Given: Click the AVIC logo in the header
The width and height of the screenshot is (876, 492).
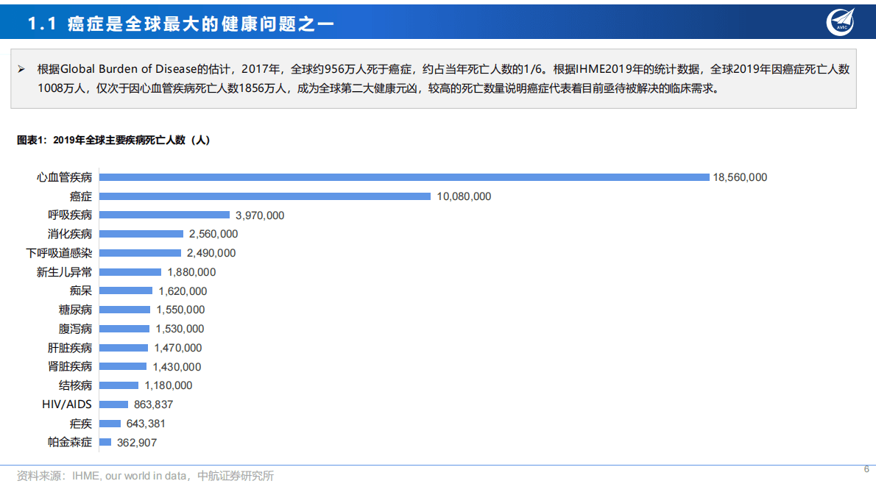Looking at the screenshot, I should (843, 21).
